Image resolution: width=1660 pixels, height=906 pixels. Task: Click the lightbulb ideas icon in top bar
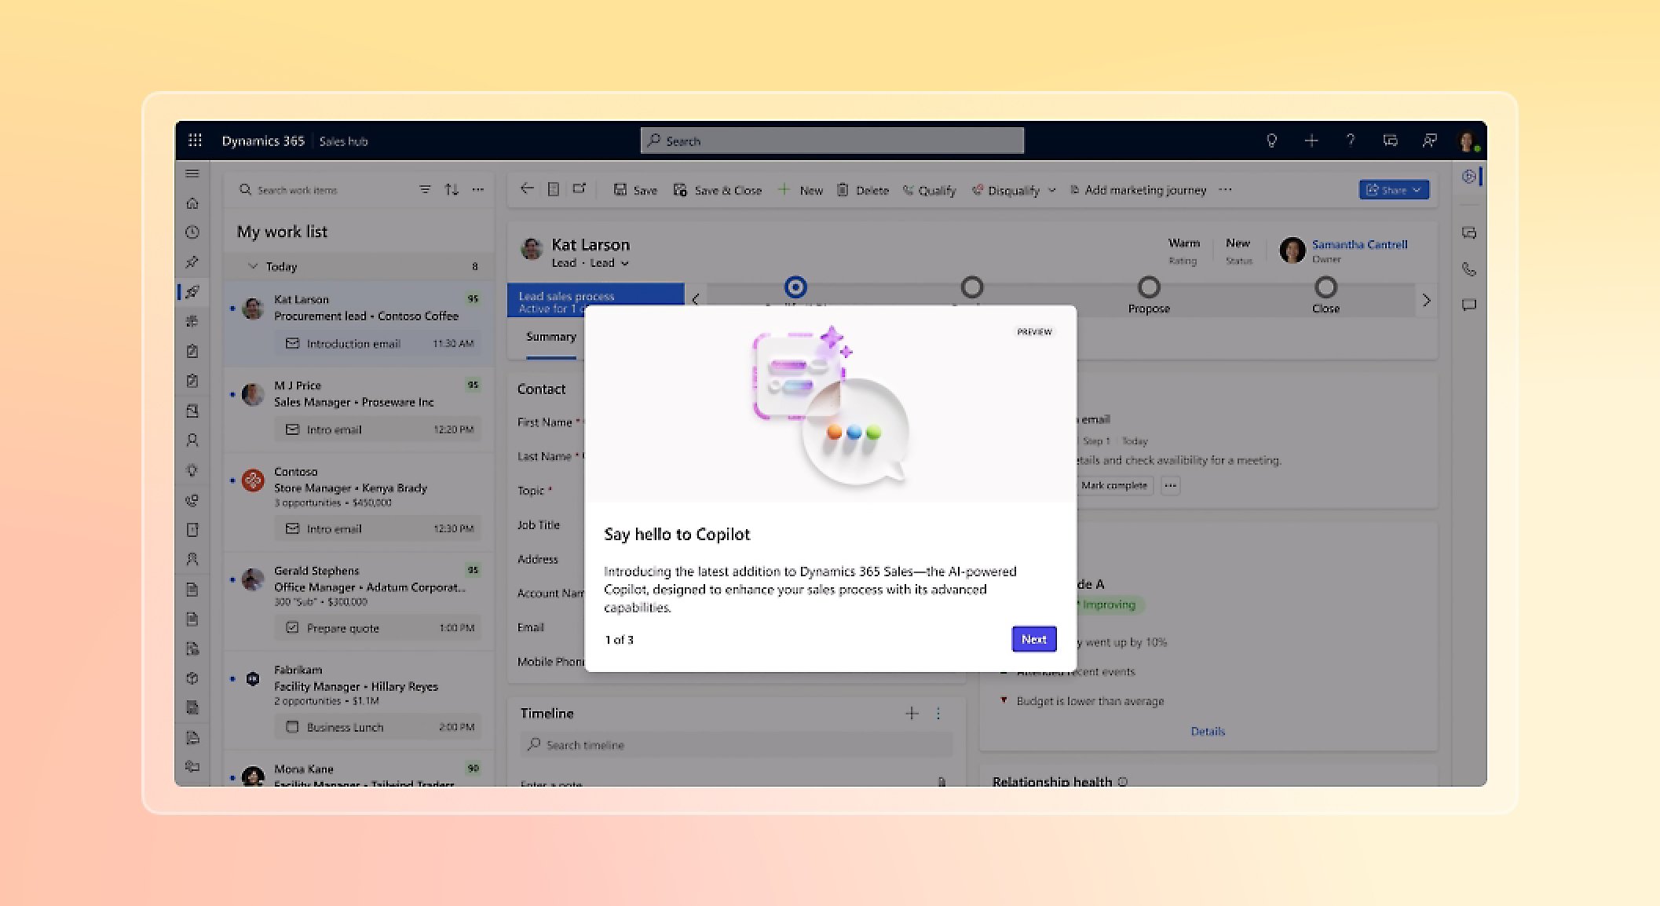[x=1272, y=141]
